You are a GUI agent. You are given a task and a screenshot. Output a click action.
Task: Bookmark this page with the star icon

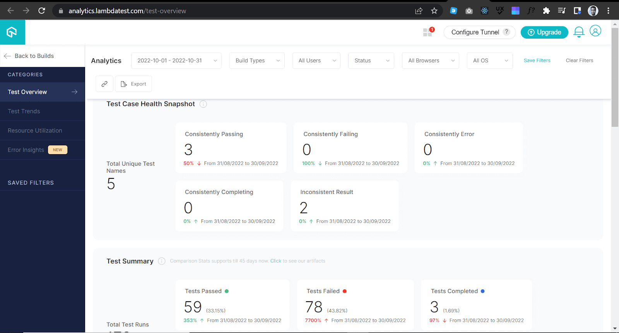(x=434, y=11)
